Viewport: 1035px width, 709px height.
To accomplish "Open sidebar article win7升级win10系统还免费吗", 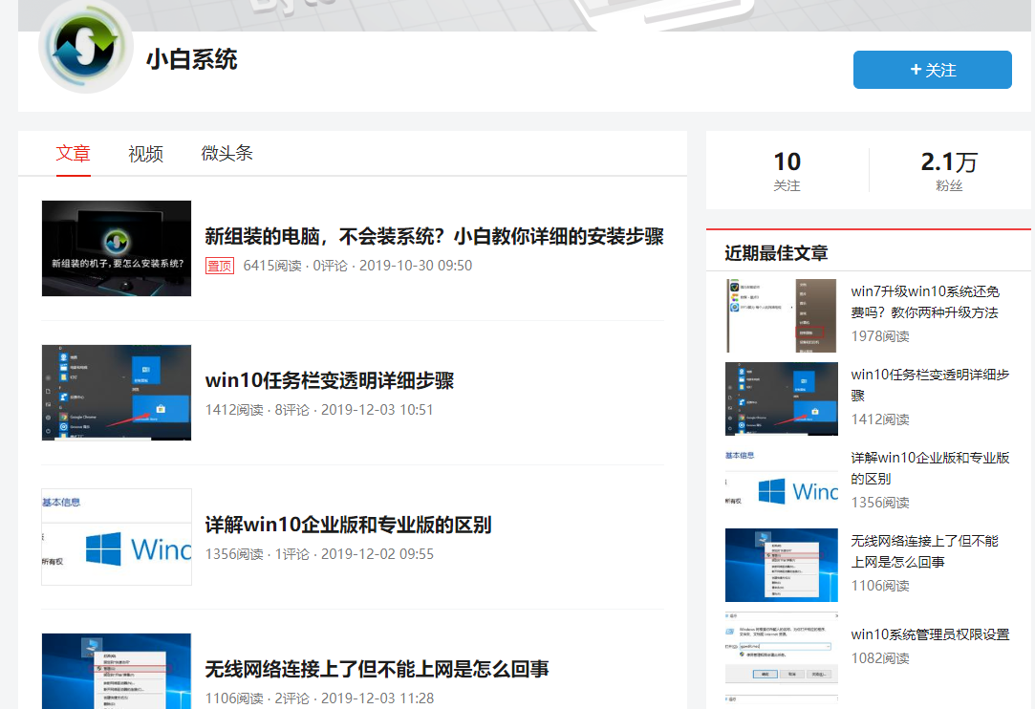I will click(x=925, y=302).
